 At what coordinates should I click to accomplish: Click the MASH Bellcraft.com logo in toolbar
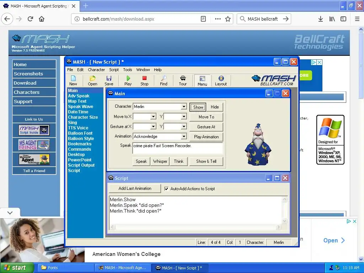point(274,80)
